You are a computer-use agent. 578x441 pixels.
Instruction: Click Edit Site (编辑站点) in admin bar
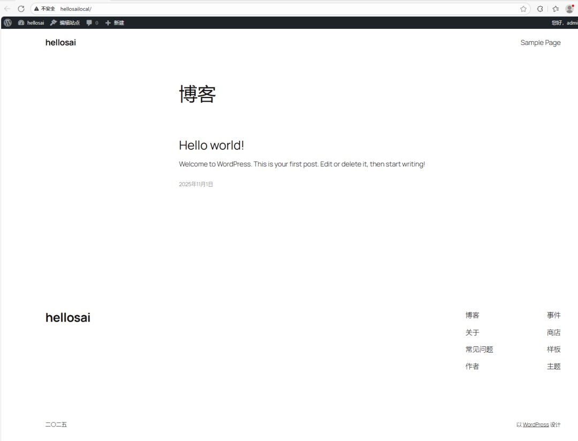pyautogui.click(x=65, y=23)
